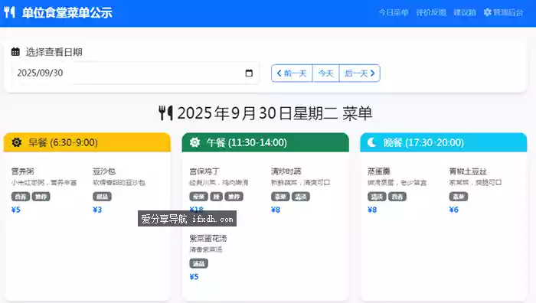The image size is (536, 303).
Task: Click the 清淡 tag under 蒸蛋羹
Action: [377, 197]
